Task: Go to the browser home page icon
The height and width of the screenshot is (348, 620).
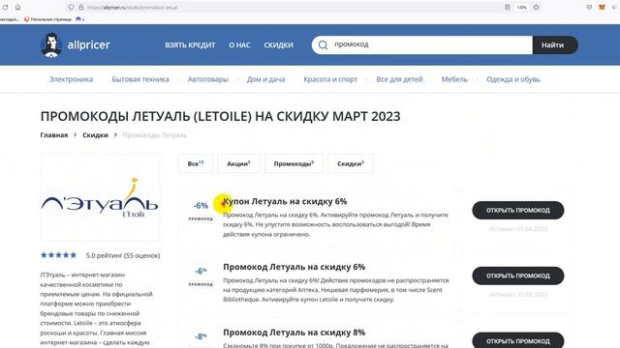Action: [x=17, y=7]
